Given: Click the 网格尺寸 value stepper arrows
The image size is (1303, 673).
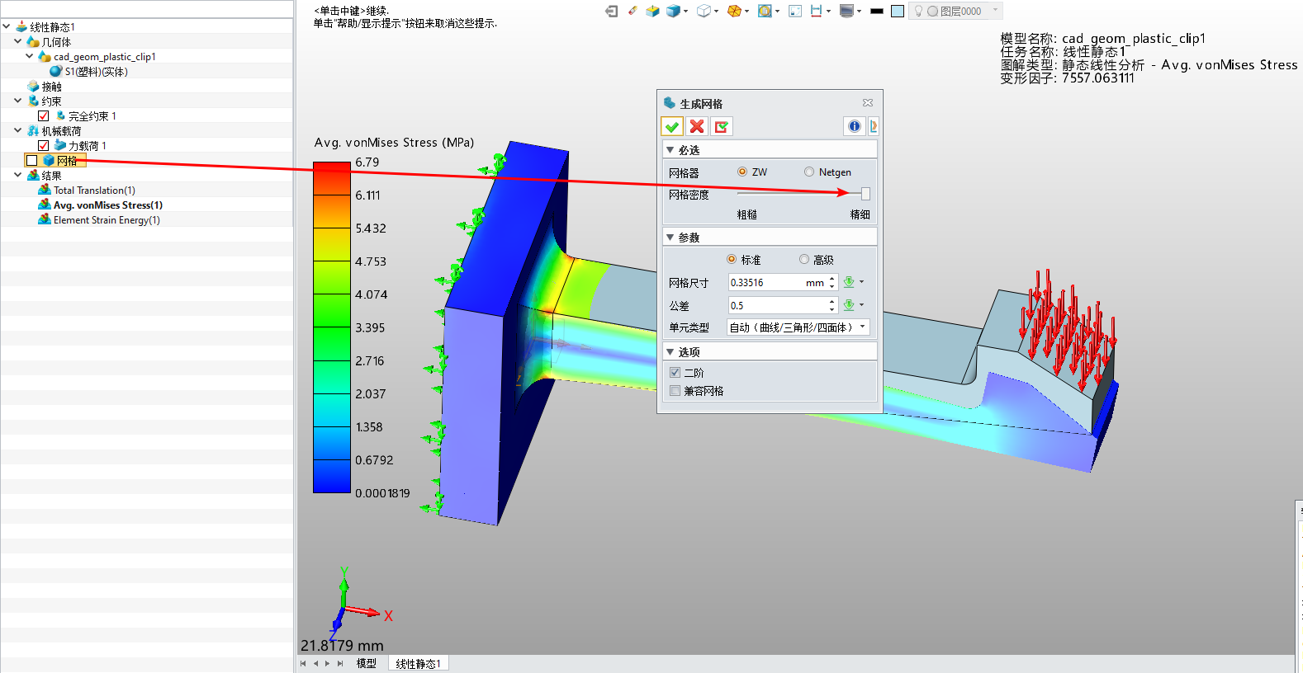Looking at the screenshot, I should click(832, 282).
